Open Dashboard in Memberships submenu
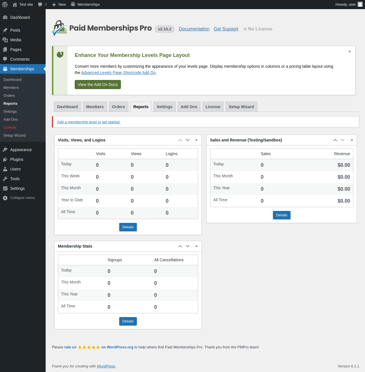The image size is (365, 372). tap(23, 80)
